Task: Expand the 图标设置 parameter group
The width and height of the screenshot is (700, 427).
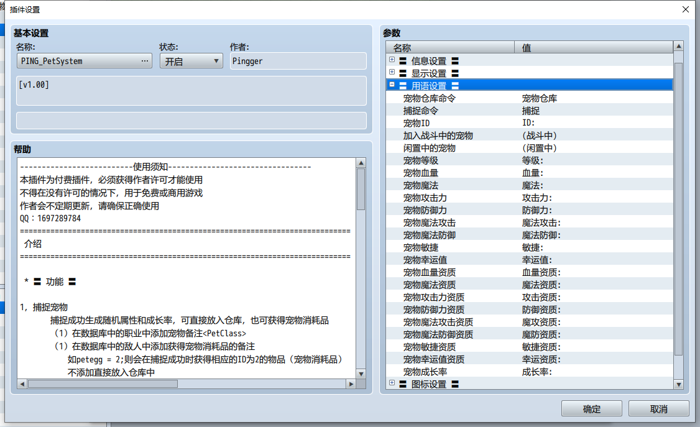Action: (x=392, y=383)
